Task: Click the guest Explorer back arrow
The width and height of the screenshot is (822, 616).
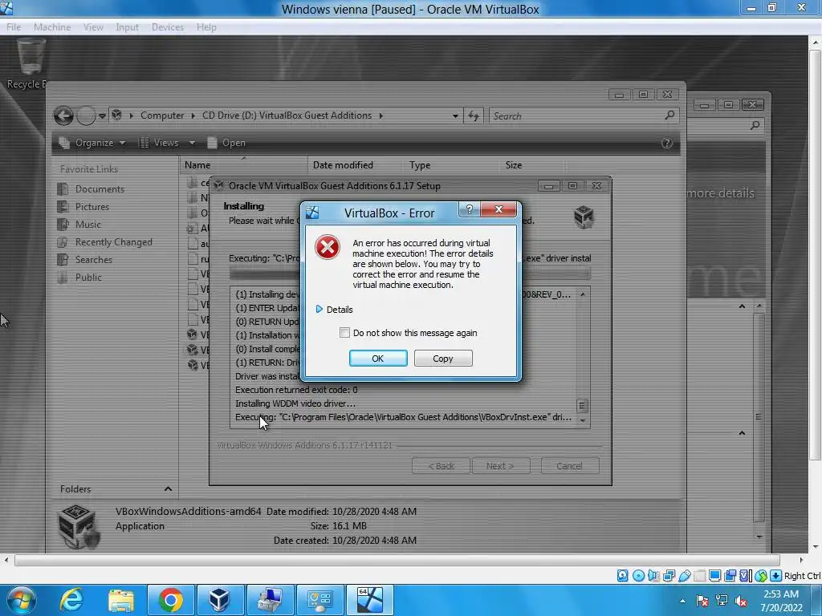Action: 64,115
